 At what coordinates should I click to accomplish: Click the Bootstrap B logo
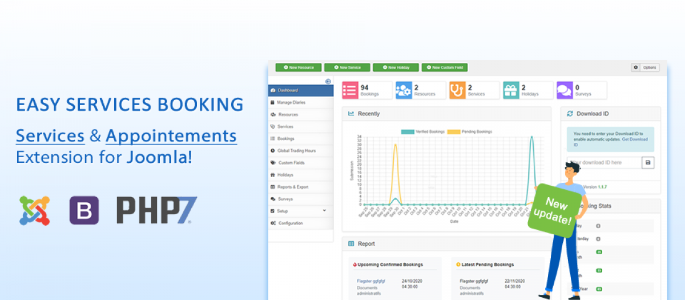[x=84, y=210]
